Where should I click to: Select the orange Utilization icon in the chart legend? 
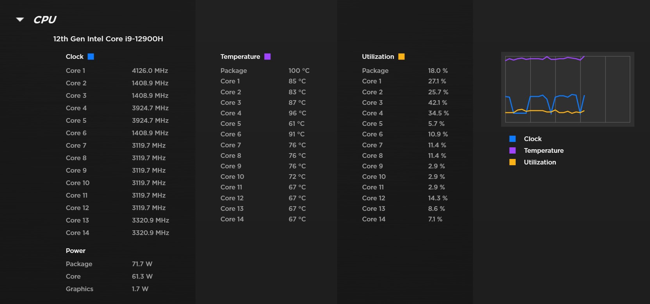click(513, 162)
